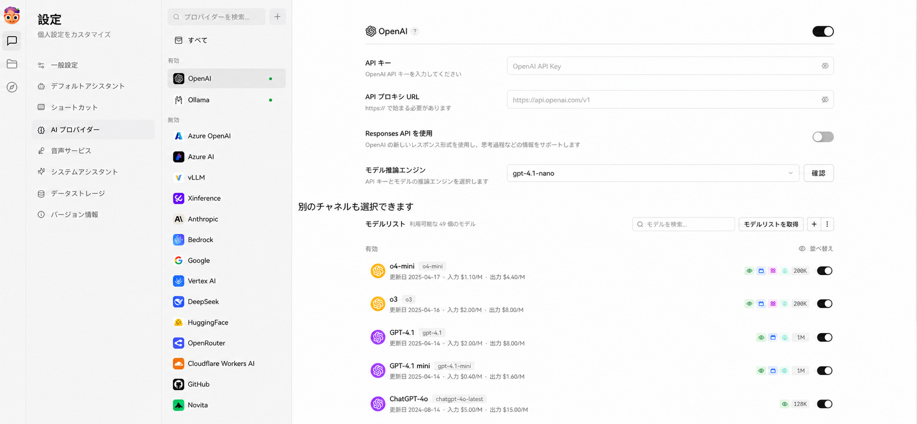This screenshot has height=424, width=917.
Task: Click the GPT-4.1 mini model icon
Action: (378, 370)
